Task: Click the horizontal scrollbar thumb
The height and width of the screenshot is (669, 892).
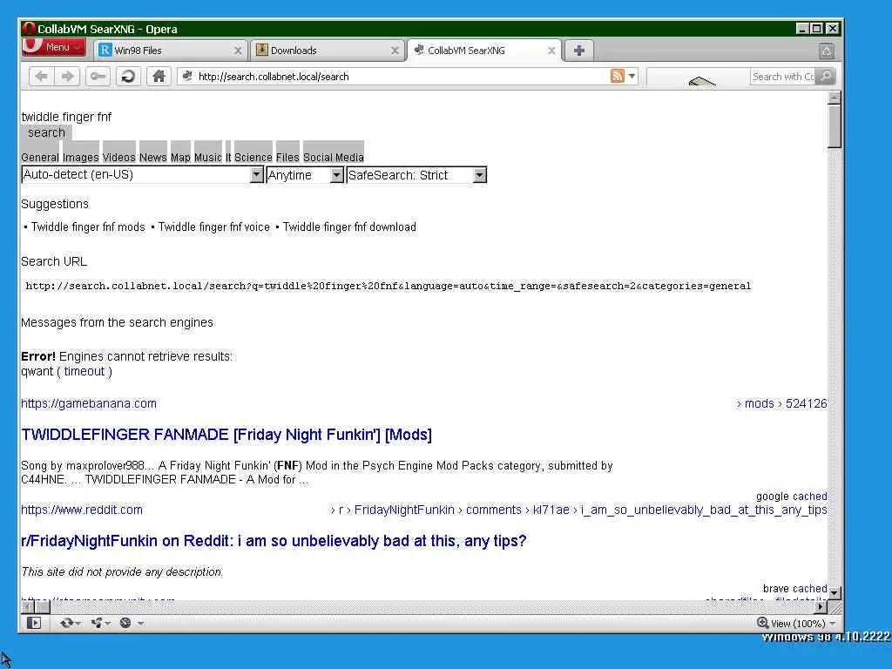Action: tap(41, 607)
